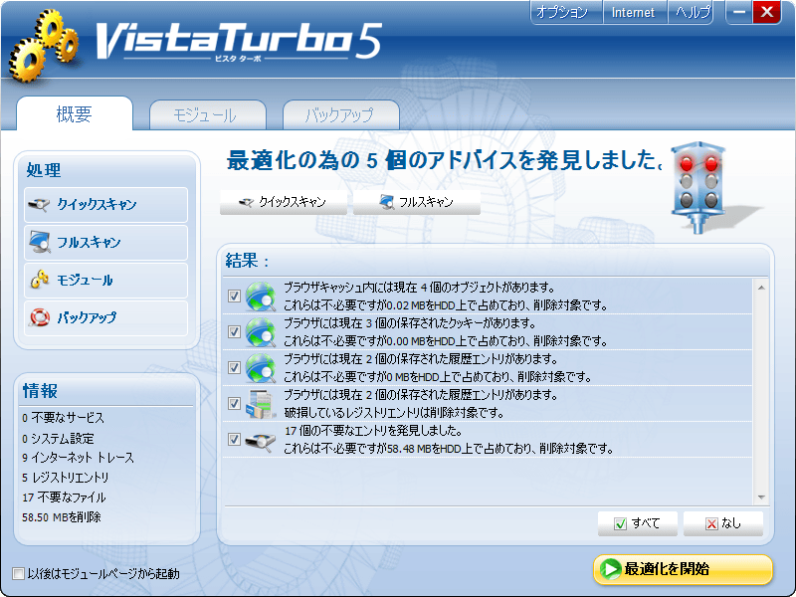The height and width of the screenshot is (597, 796).
Task: Toggle checkbox for history entries 0 MB row
Action: pyautogui.click(x=234, y=367)
